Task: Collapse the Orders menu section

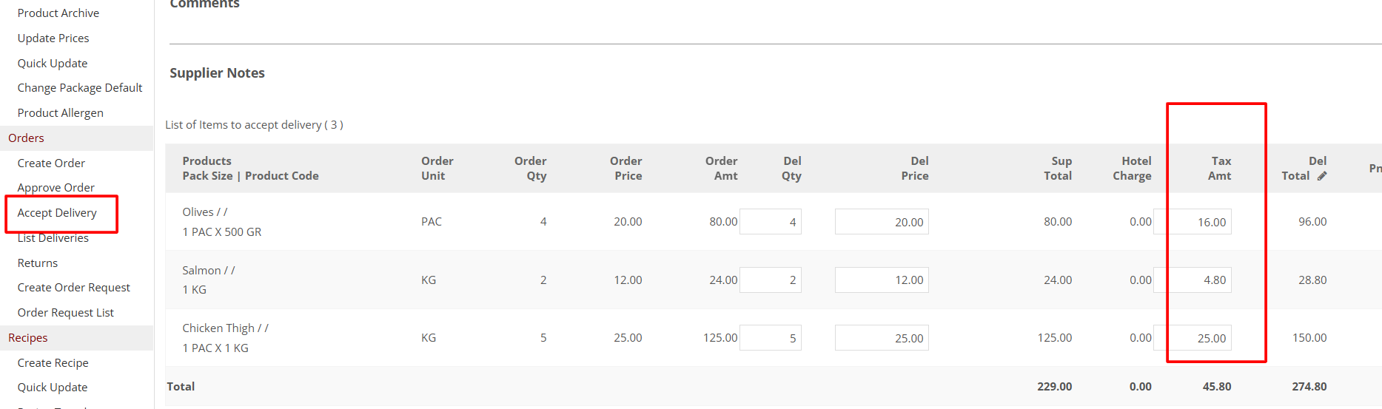Action: 27,138
